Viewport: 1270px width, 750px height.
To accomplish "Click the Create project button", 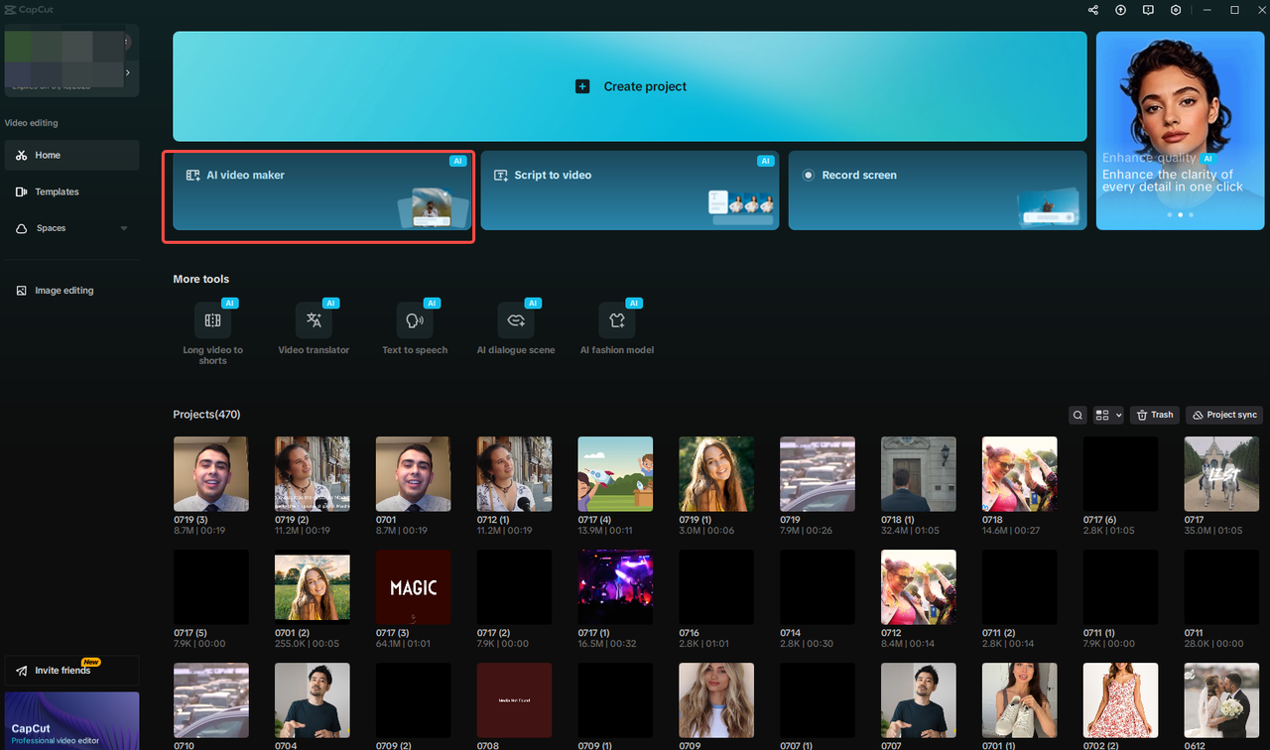I will click(x=630, y=86).
